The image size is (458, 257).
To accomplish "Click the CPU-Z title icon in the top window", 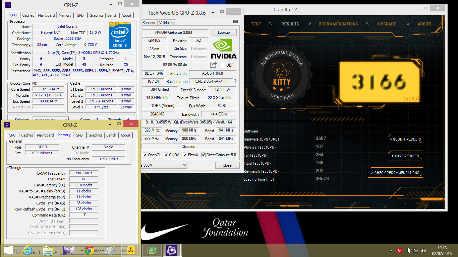I will point(8,5).
